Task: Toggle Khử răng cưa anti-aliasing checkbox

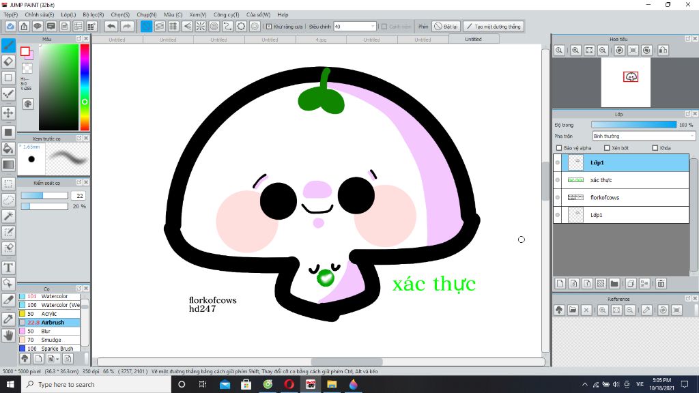Action: click(269, 27)
